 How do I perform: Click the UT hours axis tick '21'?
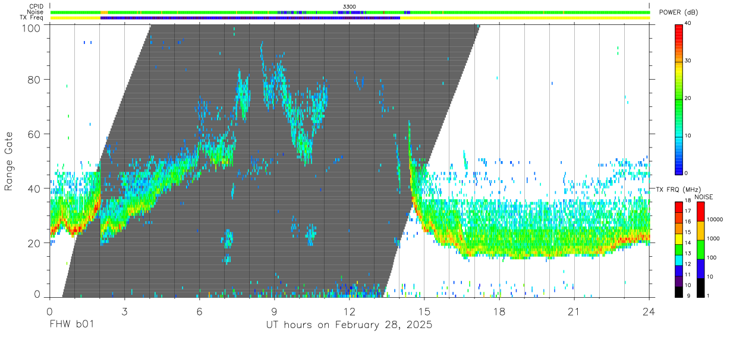click(574, 311)
